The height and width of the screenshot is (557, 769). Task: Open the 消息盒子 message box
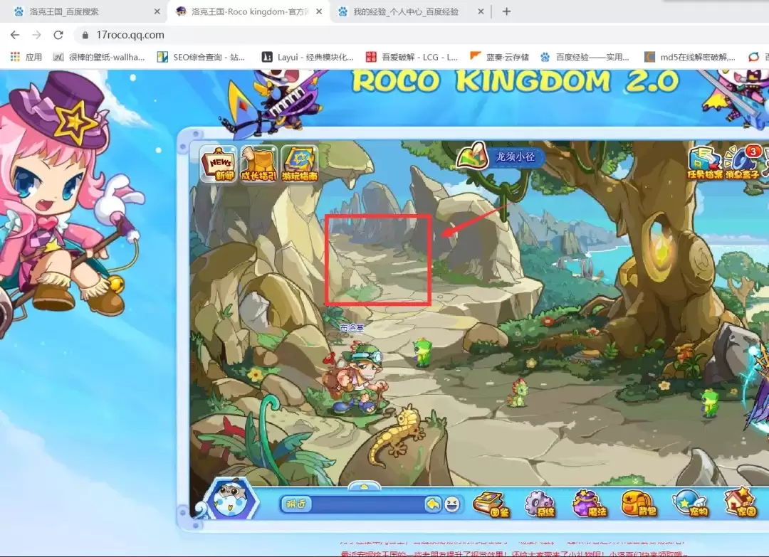coord(744,163)
